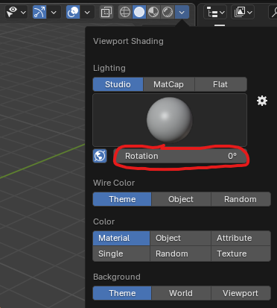
Task: Toggle X-Ray mode icon
Action: [106, 12]
